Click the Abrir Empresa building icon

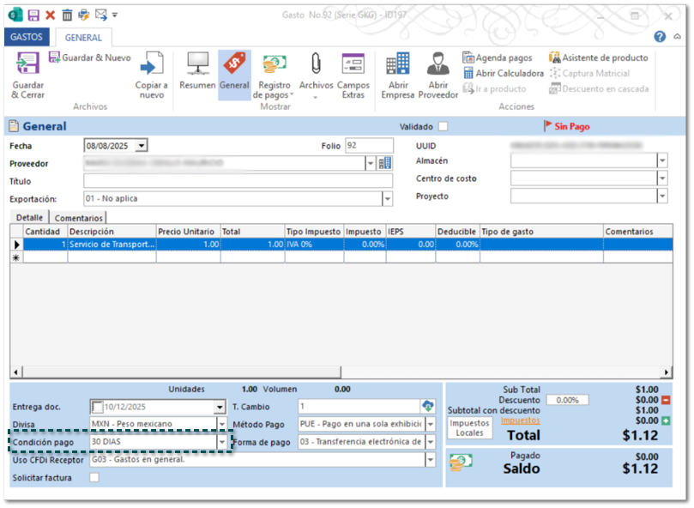click(x=398, y=65)
